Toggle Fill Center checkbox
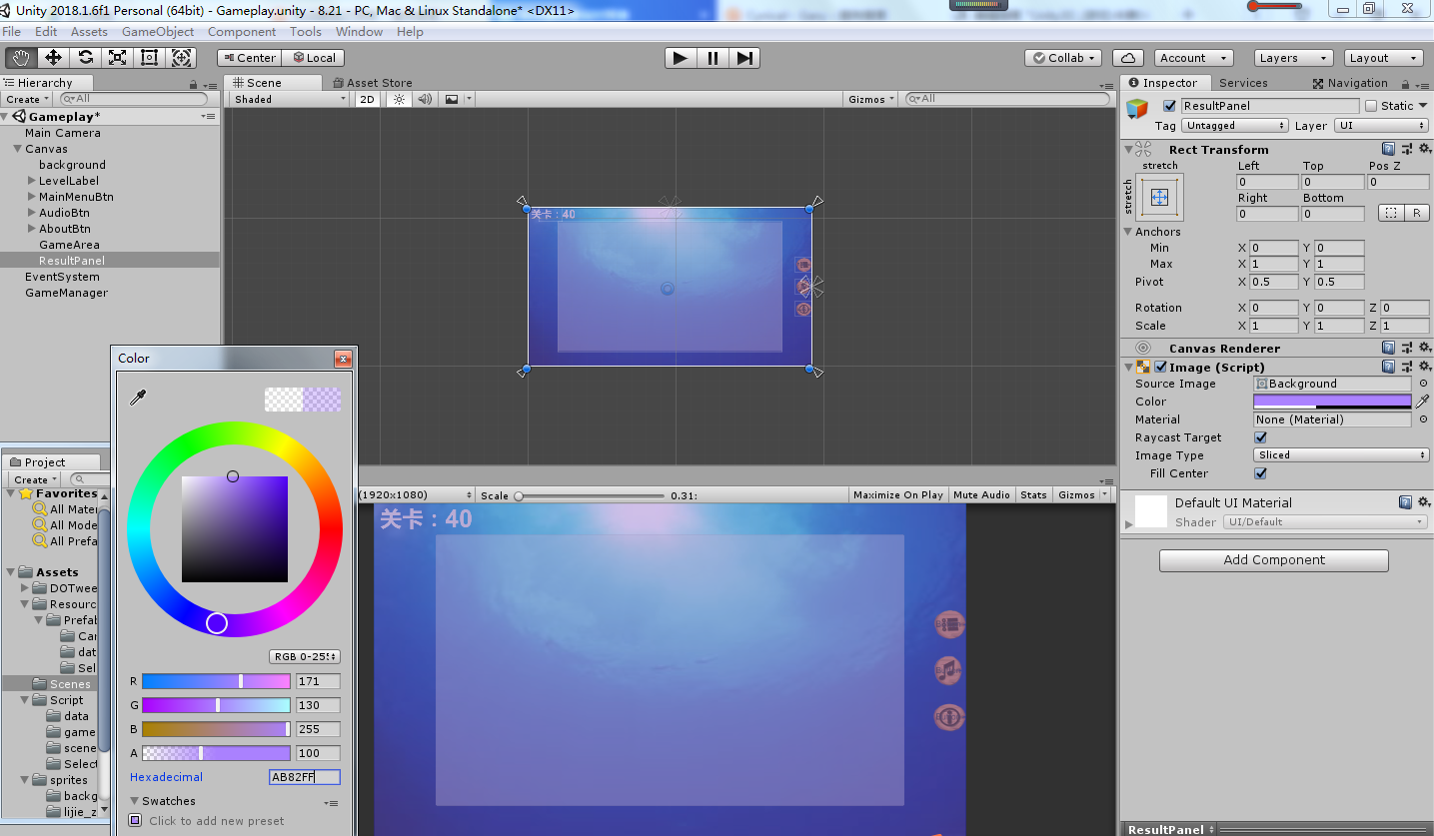This screenshot has height=836, width=1434. coord(1260,473)
